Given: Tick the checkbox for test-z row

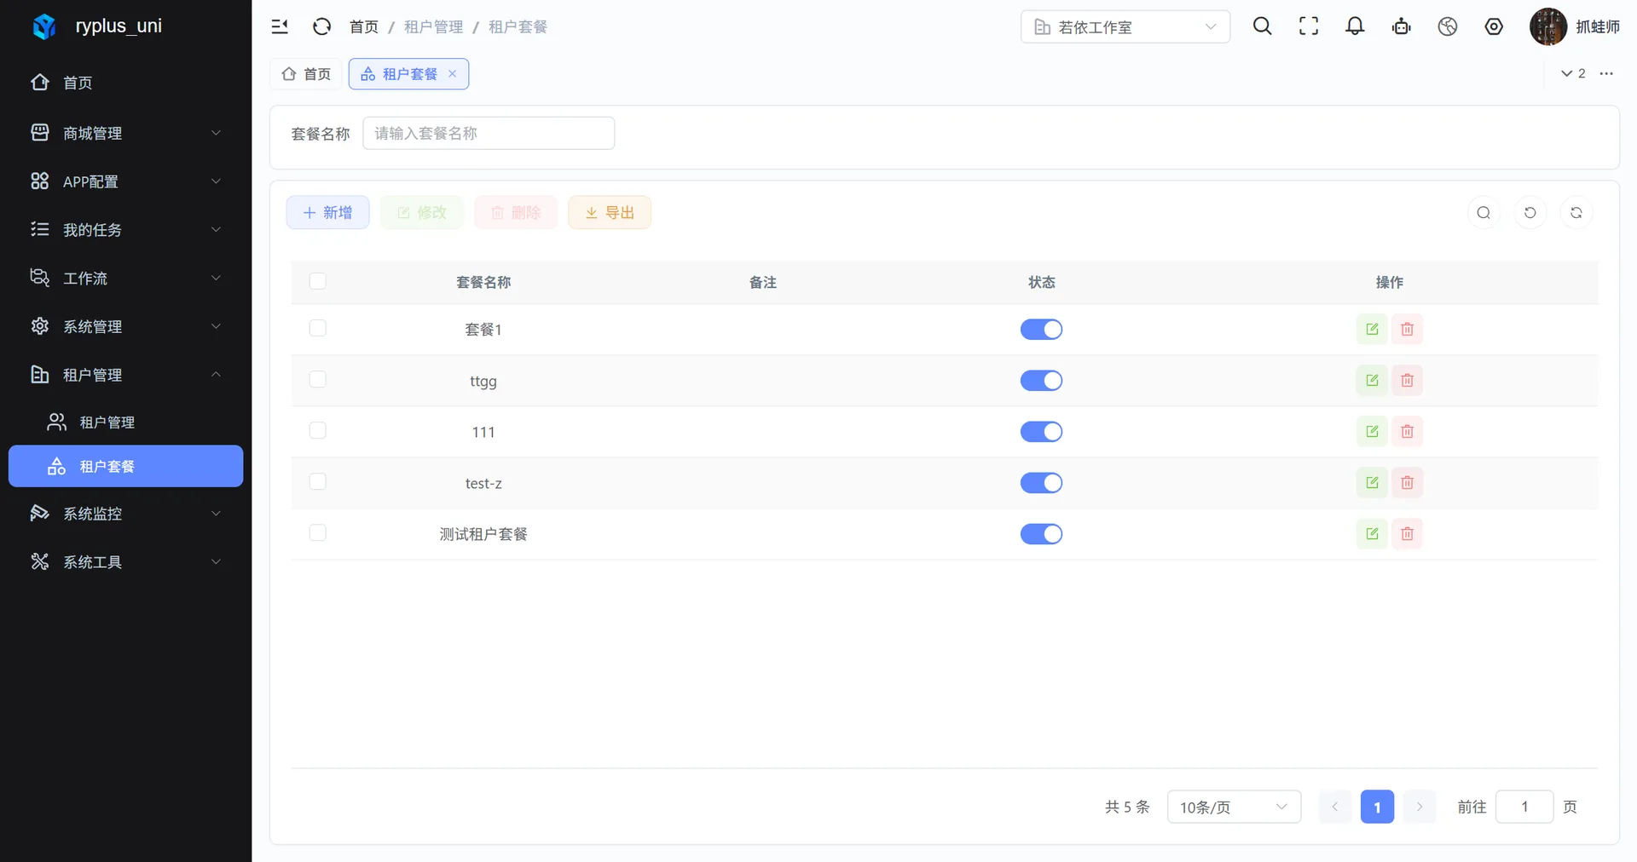Looking at the screenshot, I should pyautogui.click(x=318, y=481).
